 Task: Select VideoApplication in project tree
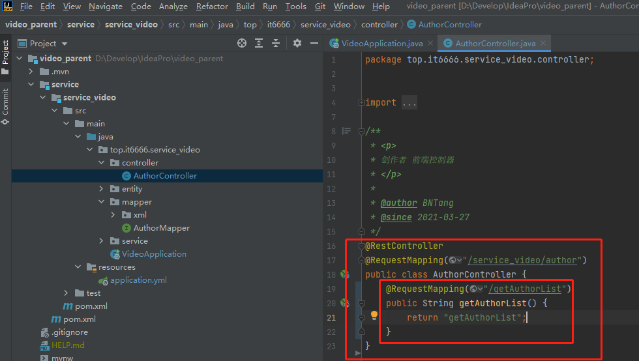[x=154, y=254]
